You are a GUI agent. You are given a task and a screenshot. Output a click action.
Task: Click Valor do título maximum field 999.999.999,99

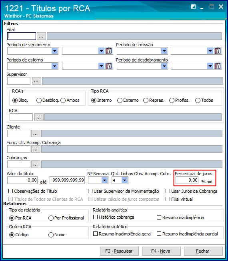click(67, 180)
